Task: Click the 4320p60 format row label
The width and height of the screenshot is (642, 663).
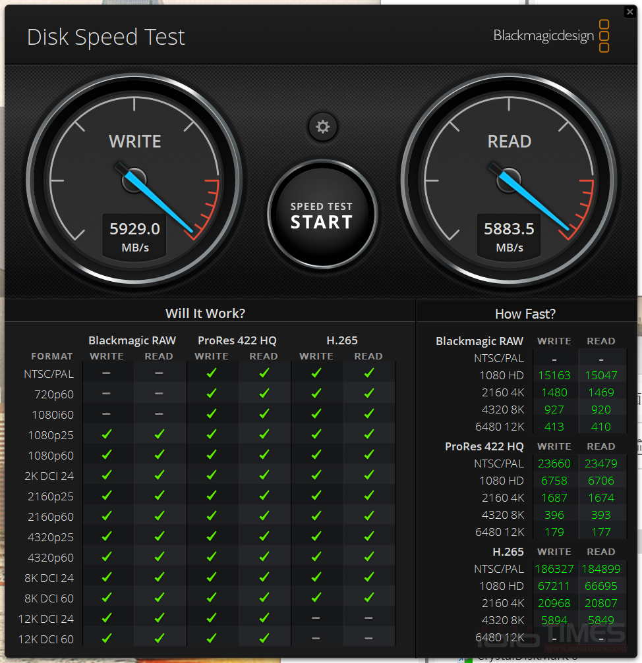Action: pyautogui.click(x=50, y=558)
